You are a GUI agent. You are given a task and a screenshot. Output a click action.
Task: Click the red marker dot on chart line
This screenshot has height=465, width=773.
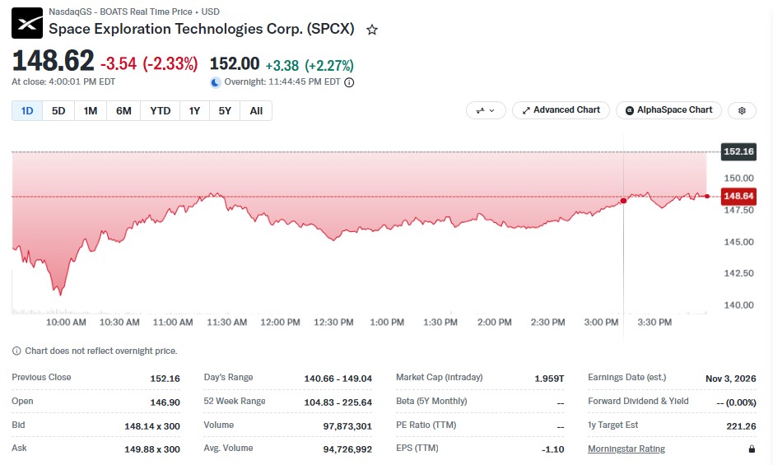[x=624, y=201]
